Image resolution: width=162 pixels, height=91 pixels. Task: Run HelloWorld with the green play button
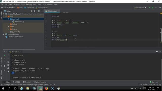[x=149, y=8]
